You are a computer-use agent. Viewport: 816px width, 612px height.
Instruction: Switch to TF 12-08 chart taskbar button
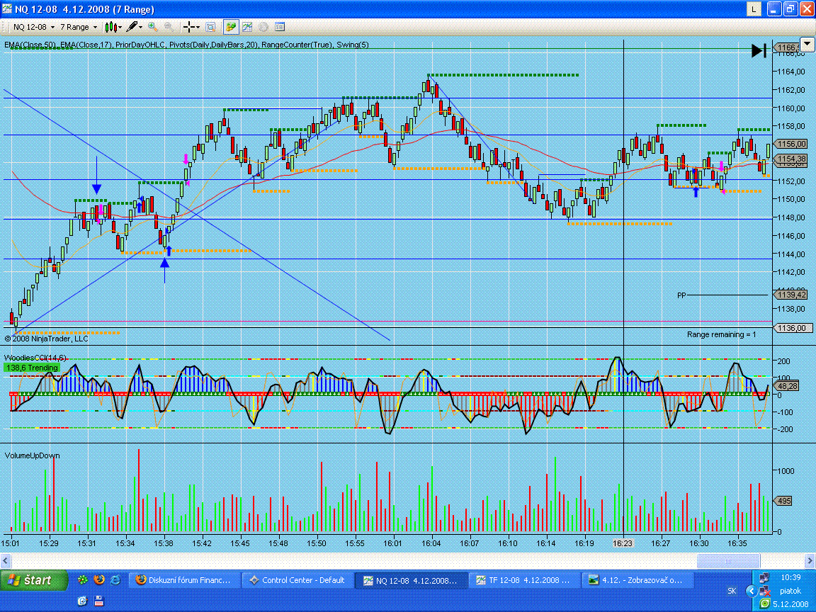[525, 580]
